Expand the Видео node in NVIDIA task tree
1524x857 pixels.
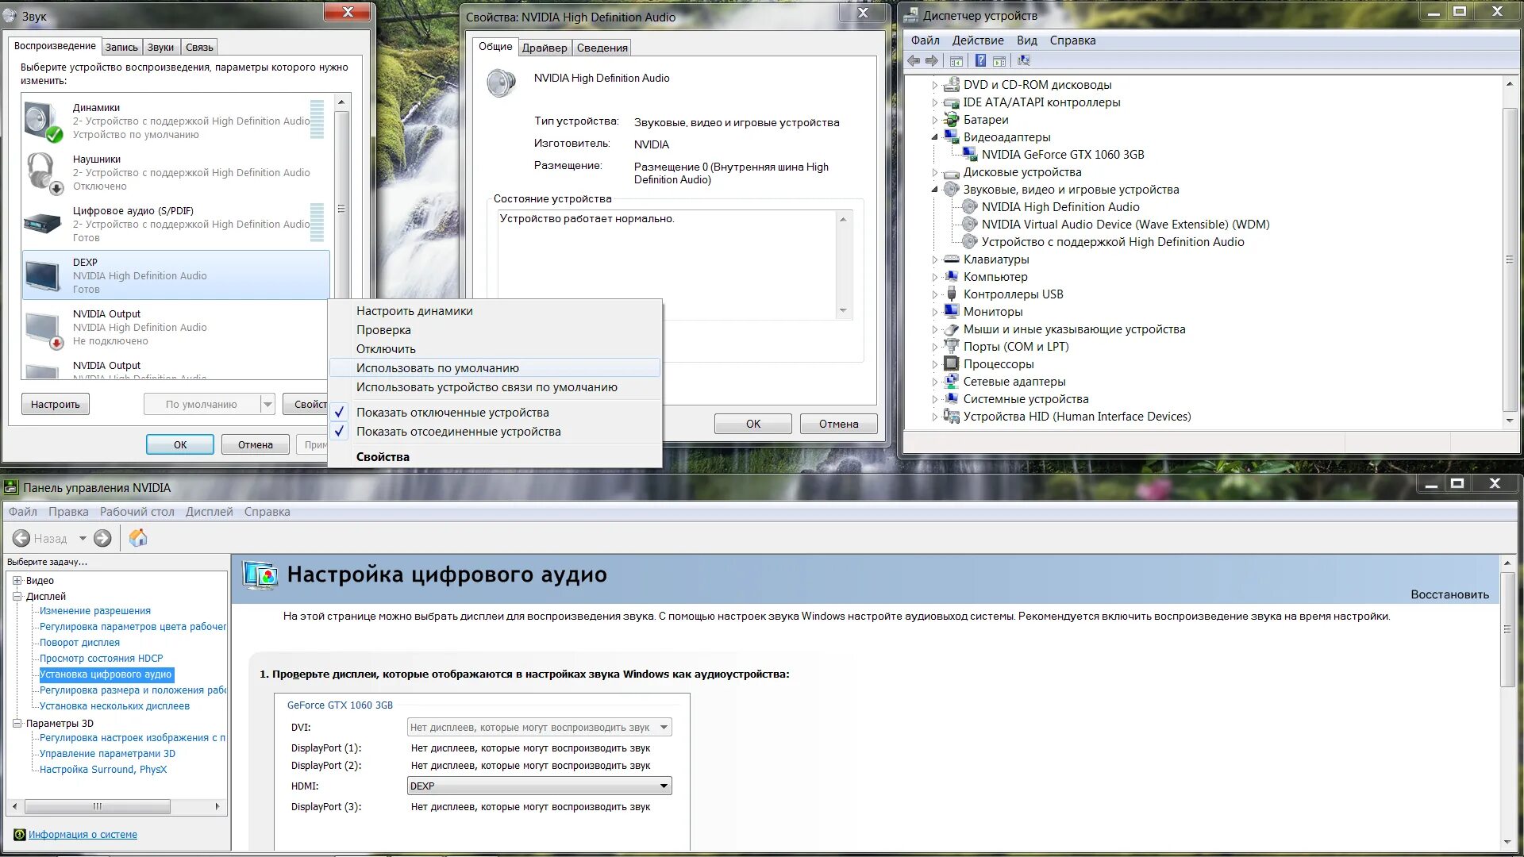(17, 581)
